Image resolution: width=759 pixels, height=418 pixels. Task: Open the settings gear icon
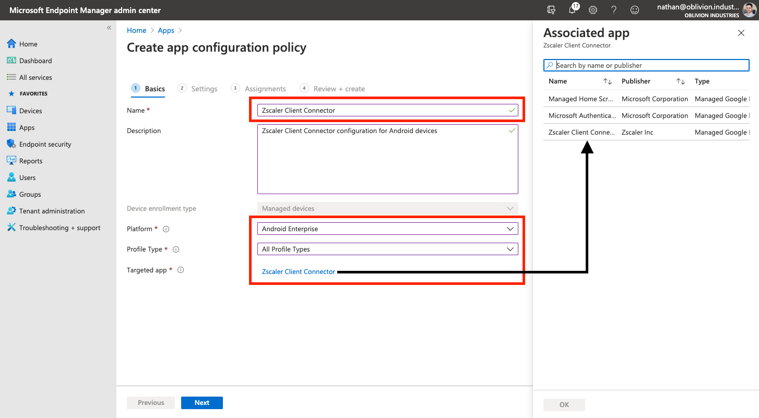[x=593, y=10]
